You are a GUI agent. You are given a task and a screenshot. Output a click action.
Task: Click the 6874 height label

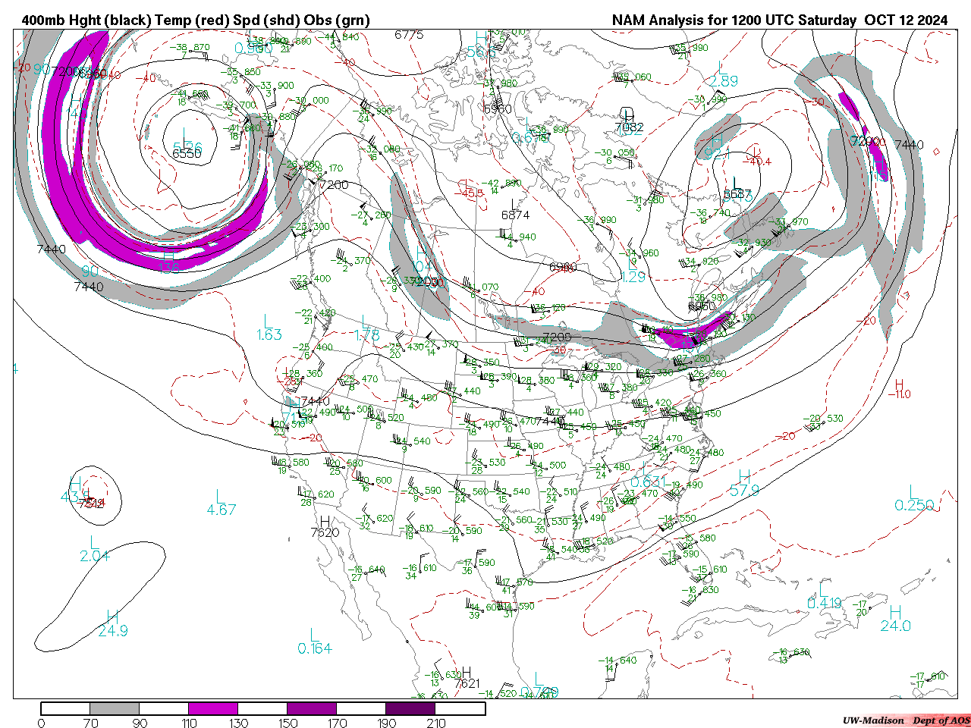tap(515, 215)
